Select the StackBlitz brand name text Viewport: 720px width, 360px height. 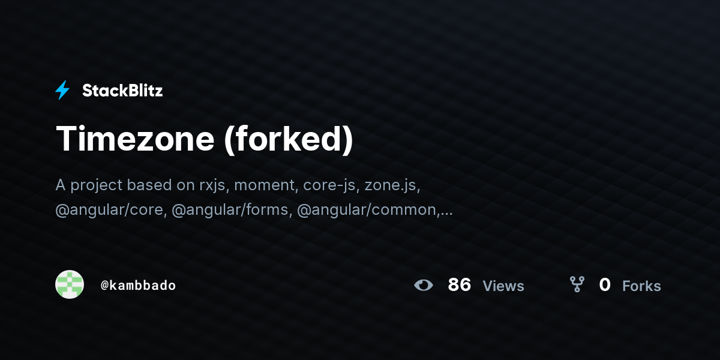pyautogui.click(x=122, y=91)
